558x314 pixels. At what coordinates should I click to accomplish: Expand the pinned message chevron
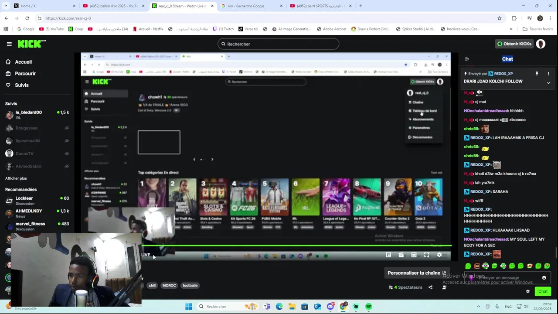pyautogui.click(x=548, y=83)
